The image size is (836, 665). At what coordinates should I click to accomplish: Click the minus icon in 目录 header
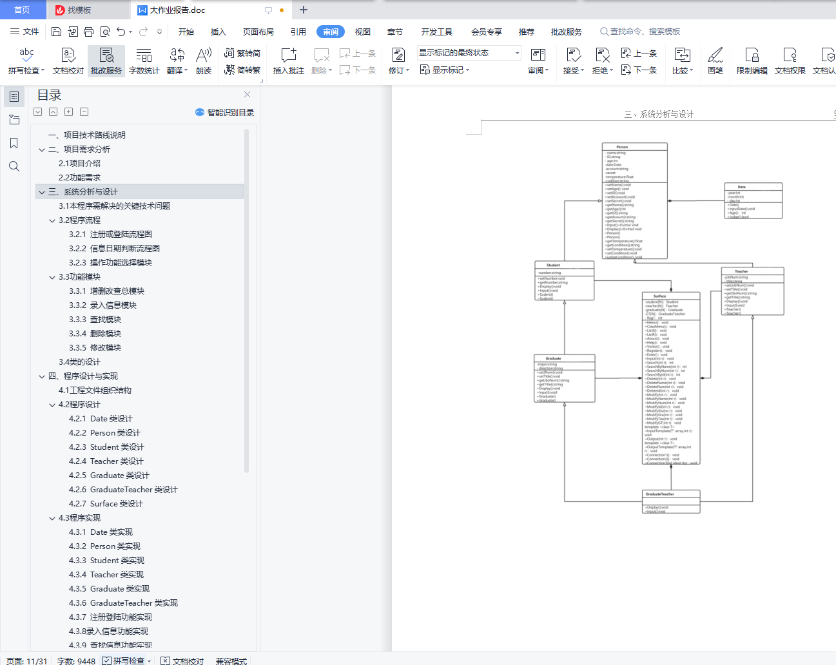[84, 112]
